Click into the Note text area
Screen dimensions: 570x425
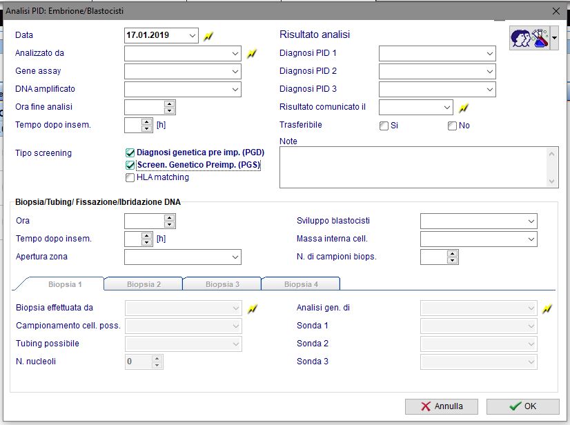(419, 167)
